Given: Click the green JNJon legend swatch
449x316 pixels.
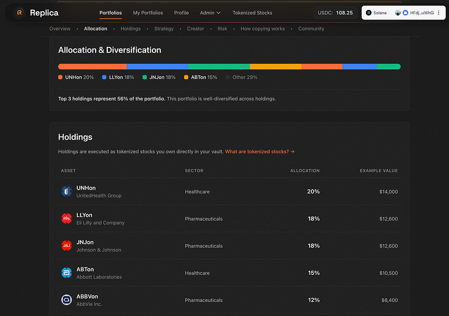Looking at the screenshot, I should click(145, 77).
